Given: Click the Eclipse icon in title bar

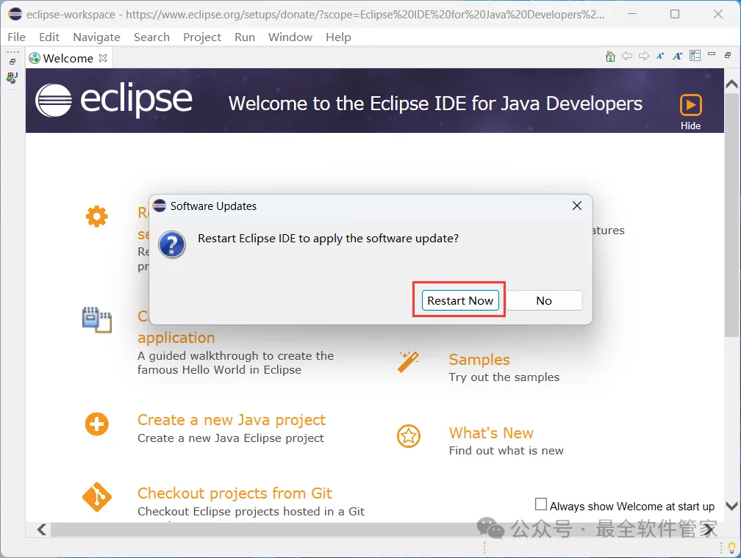Looking at the screenshot, I should 15,14.
